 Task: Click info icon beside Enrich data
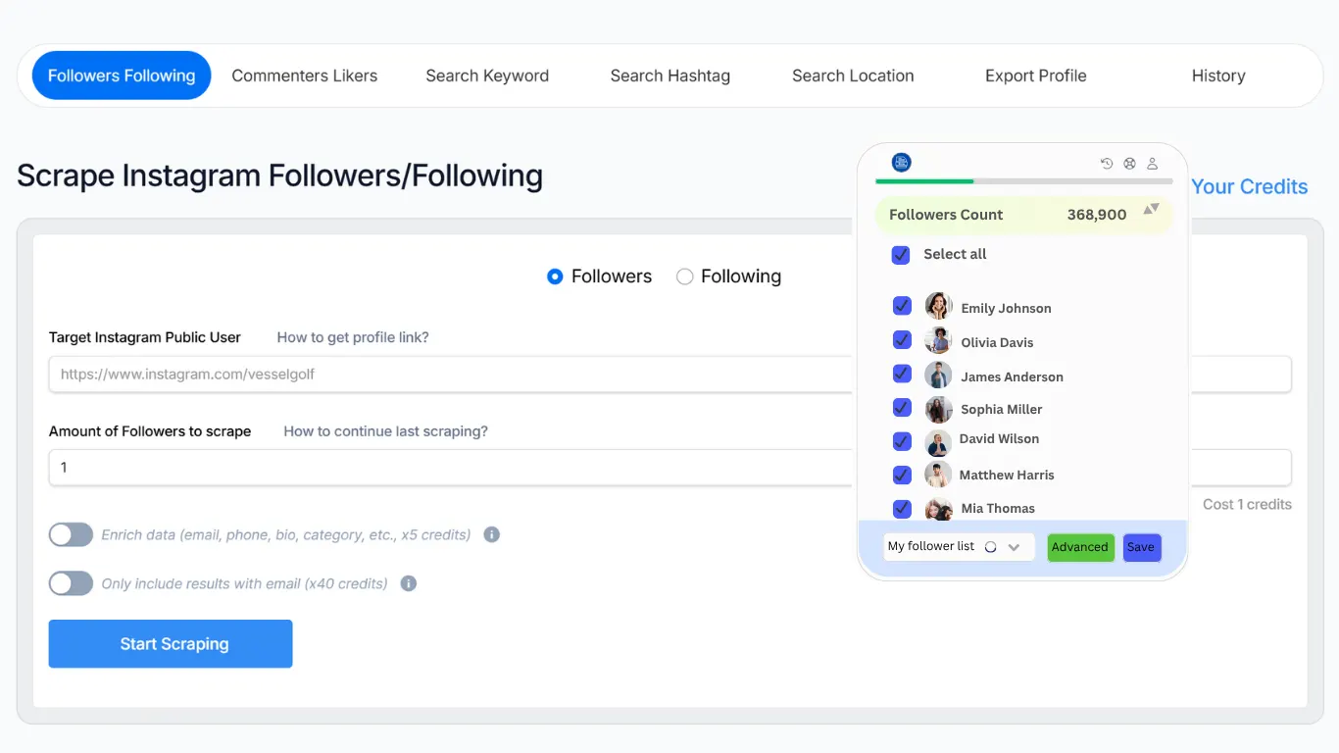tap(492, 535)
